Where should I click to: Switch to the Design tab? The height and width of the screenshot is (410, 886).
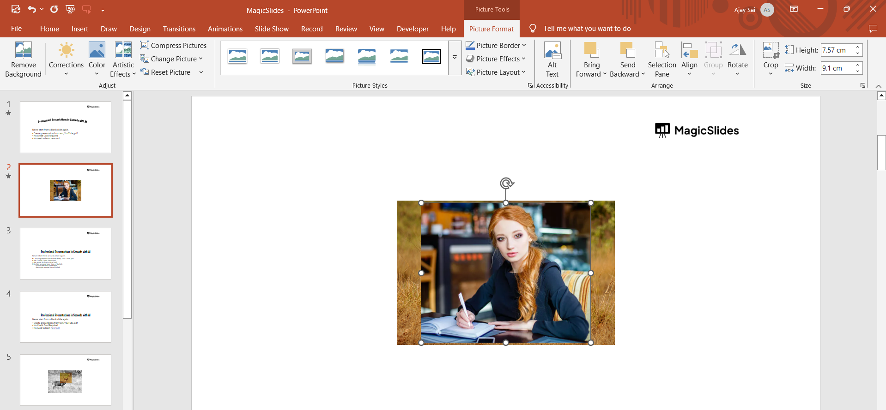point(140,29)
